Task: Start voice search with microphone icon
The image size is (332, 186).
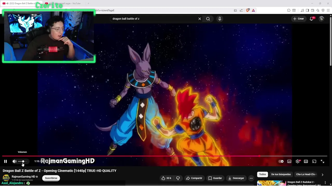Action: 220,19
